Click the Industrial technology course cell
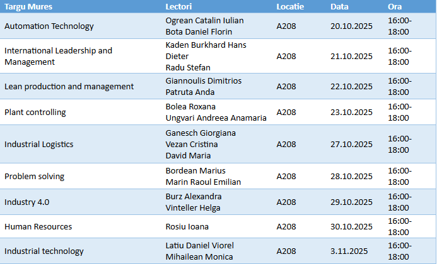Screen dimensions: 437x264 coord(44,251)
